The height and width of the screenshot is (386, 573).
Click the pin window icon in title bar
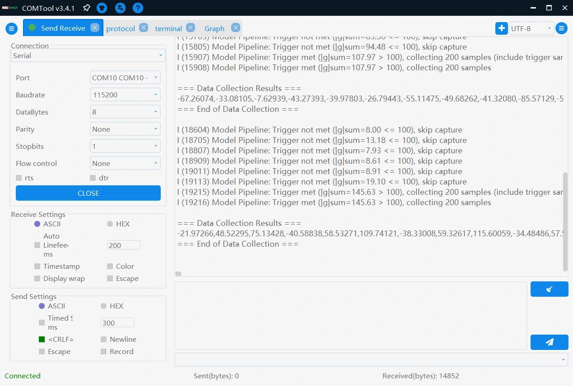pyautogui.click(x=87, y=8)
